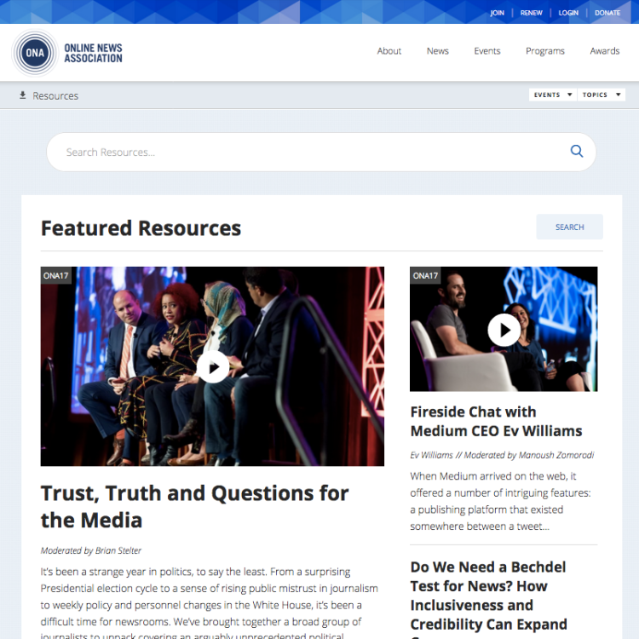Open the Programs menu
This screenshot has width=639, height=639.
[545, 51]
